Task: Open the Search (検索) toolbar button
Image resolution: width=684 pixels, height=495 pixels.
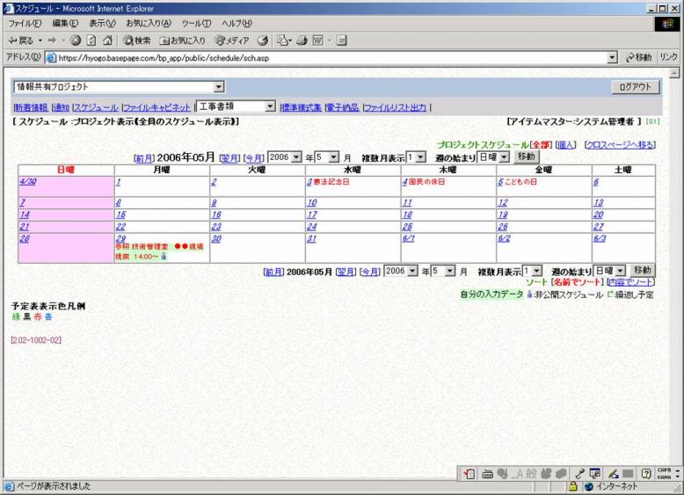Action: click(137, 40)
